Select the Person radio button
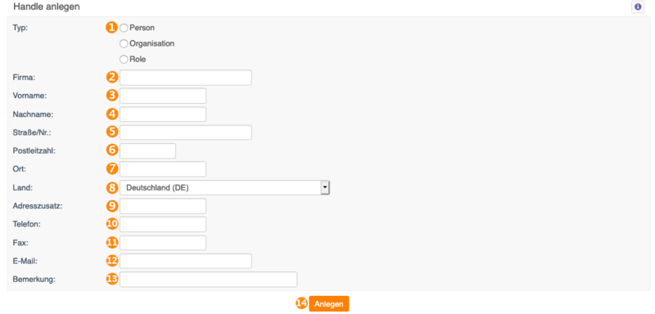655x314 pixels. (x=124, y=28)
